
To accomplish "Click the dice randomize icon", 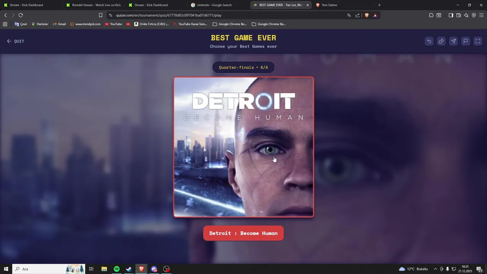I will pyautogui.click(x=441, y=41).
